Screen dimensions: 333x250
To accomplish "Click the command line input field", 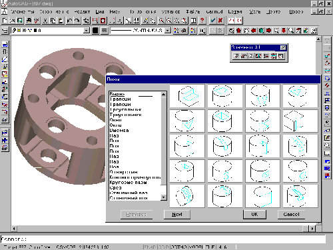I will pyautogui.click(x=163, y=239).
